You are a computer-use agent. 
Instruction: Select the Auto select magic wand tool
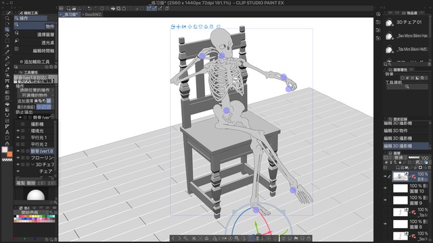7,47
